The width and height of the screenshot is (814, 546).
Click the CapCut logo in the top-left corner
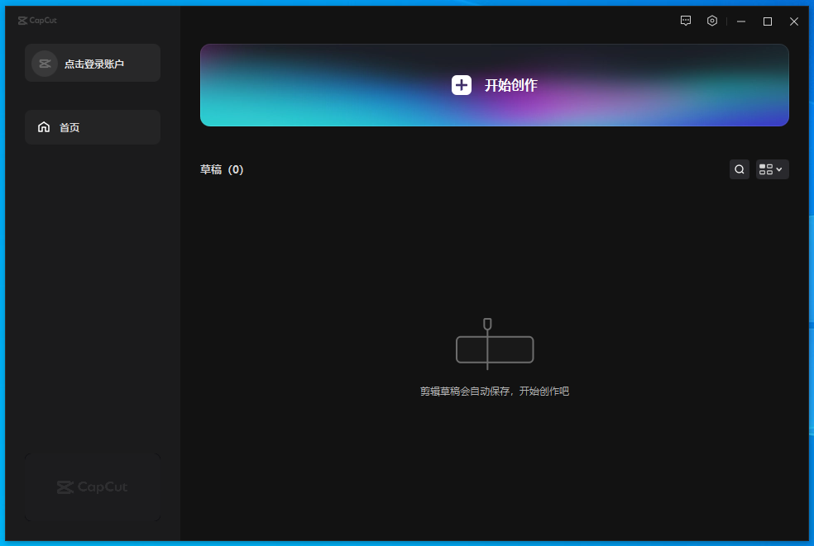tap(37, 21)
